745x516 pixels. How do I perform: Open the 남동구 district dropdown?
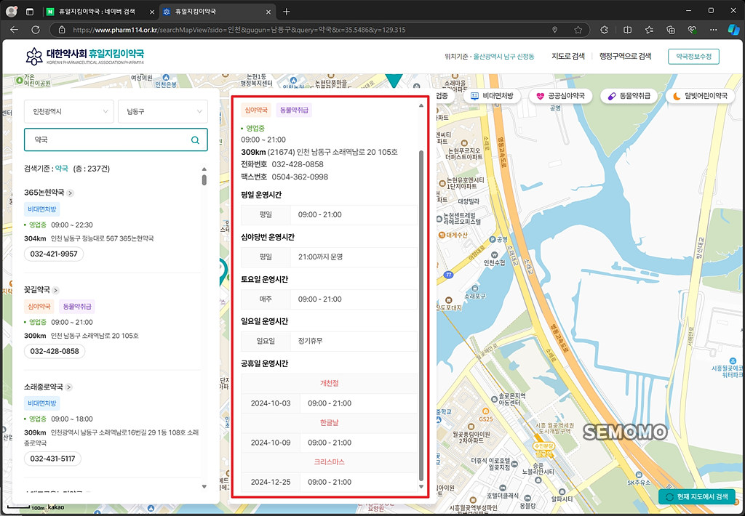[163, 111]
